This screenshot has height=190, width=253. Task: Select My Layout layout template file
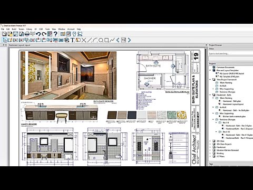coord(232,73)
